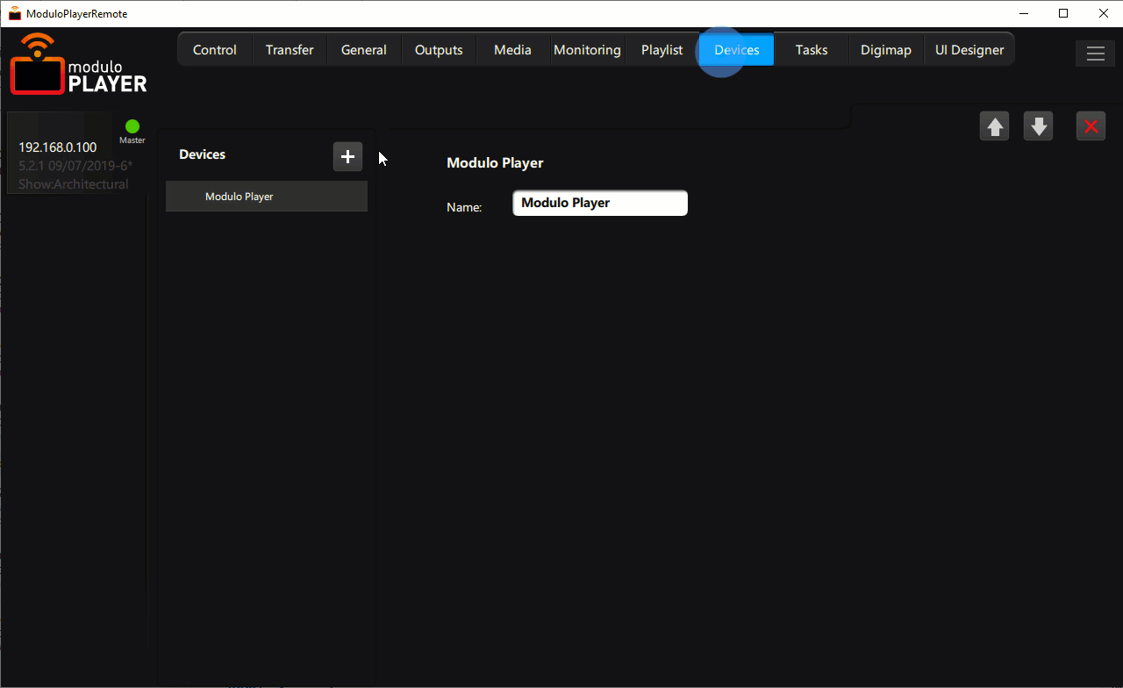
Task: Click the Name input field
Action: tap(600, 203)
